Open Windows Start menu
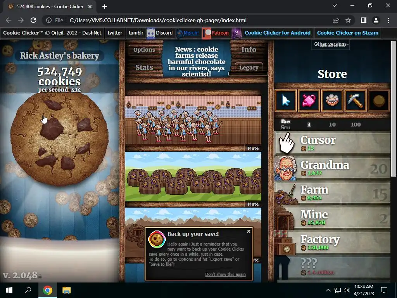This screenshot has height=298, width=397. point(9,290)
